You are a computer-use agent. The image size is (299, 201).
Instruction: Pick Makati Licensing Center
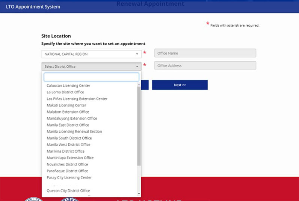pos(66,105)
